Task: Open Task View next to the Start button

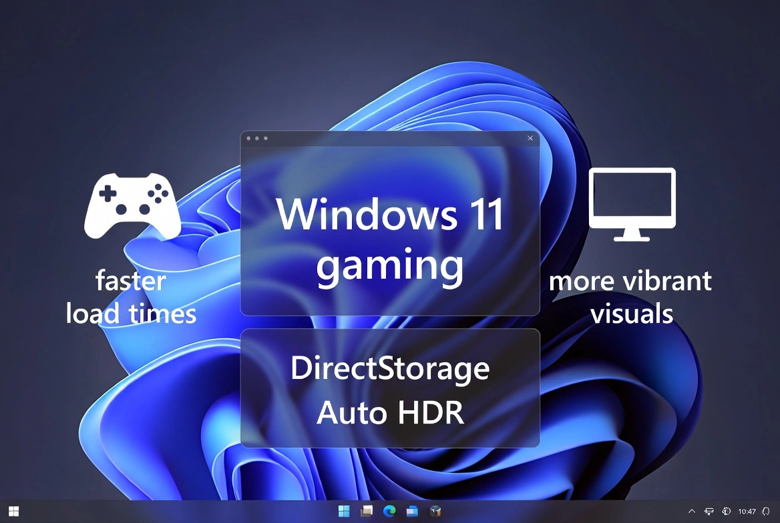Action: click(x=366, y=511)
